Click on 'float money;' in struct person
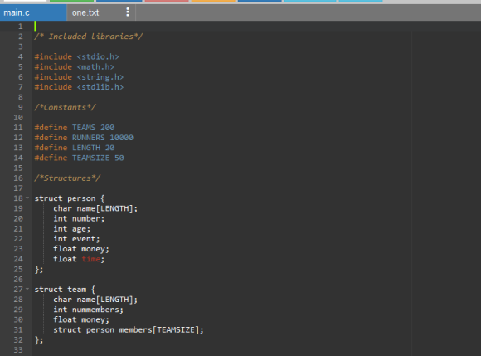The image size is (481, 356). coord(81,249)
